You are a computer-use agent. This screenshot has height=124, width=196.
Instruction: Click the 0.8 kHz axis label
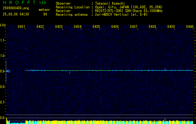pyautogui.click(x=2, y=87)
